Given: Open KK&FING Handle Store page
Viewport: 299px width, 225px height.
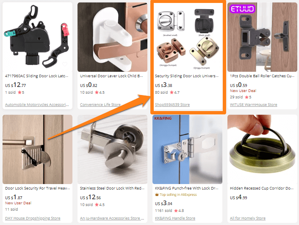Looking at the screenshot, I should (x=175, y=218).
